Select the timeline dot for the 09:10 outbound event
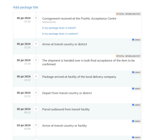145x140 pixels. pyautogui.click(x=36, y=109)
